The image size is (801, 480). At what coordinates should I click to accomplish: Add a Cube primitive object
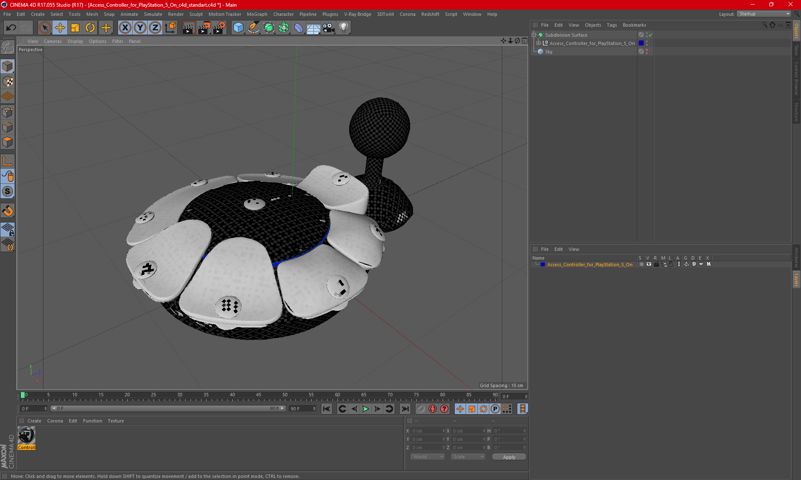(238, 28)
